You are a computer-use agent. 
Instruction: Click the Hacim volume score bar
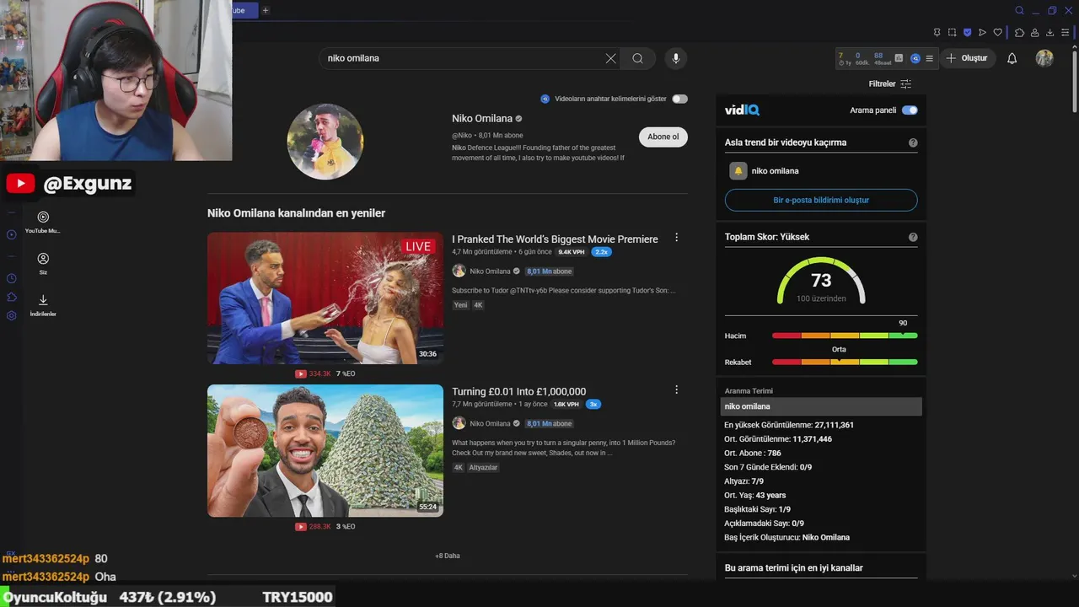tap(845, 336)
